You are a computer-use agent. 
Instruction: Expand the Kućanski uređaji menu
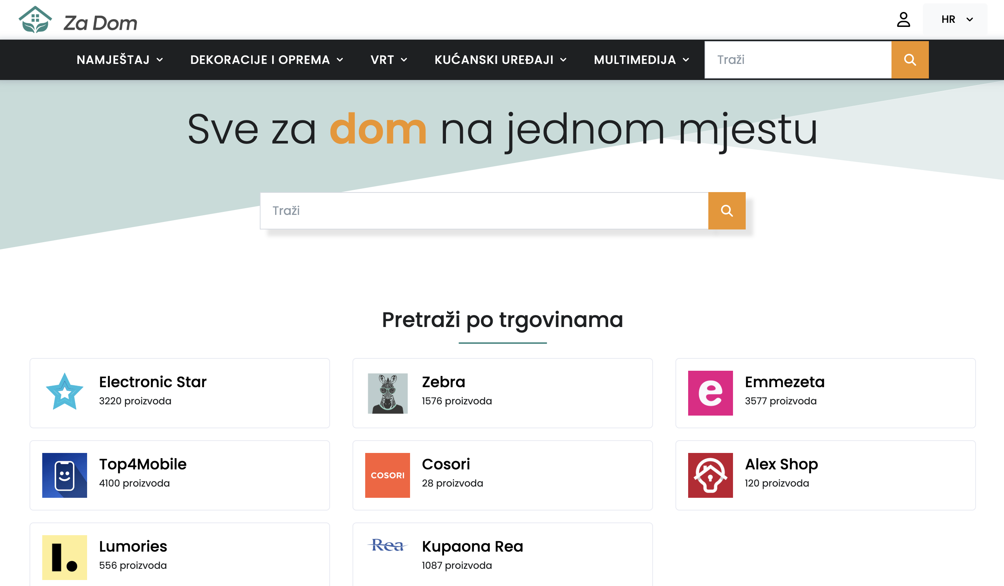pos(501,60)
